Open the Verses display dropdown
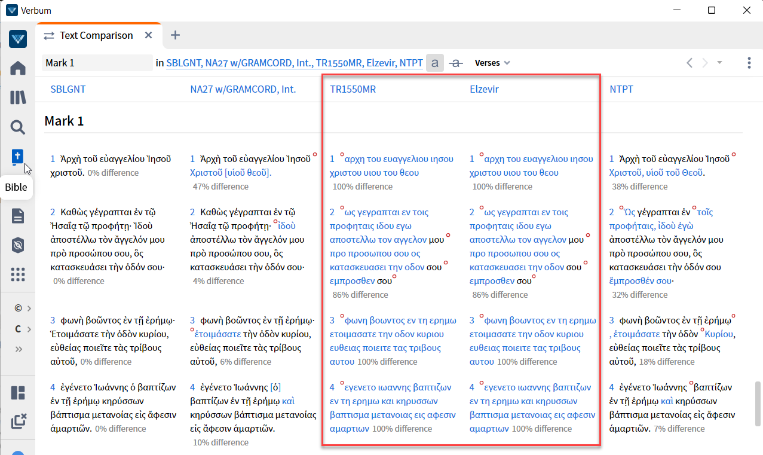 coord(492,62)
